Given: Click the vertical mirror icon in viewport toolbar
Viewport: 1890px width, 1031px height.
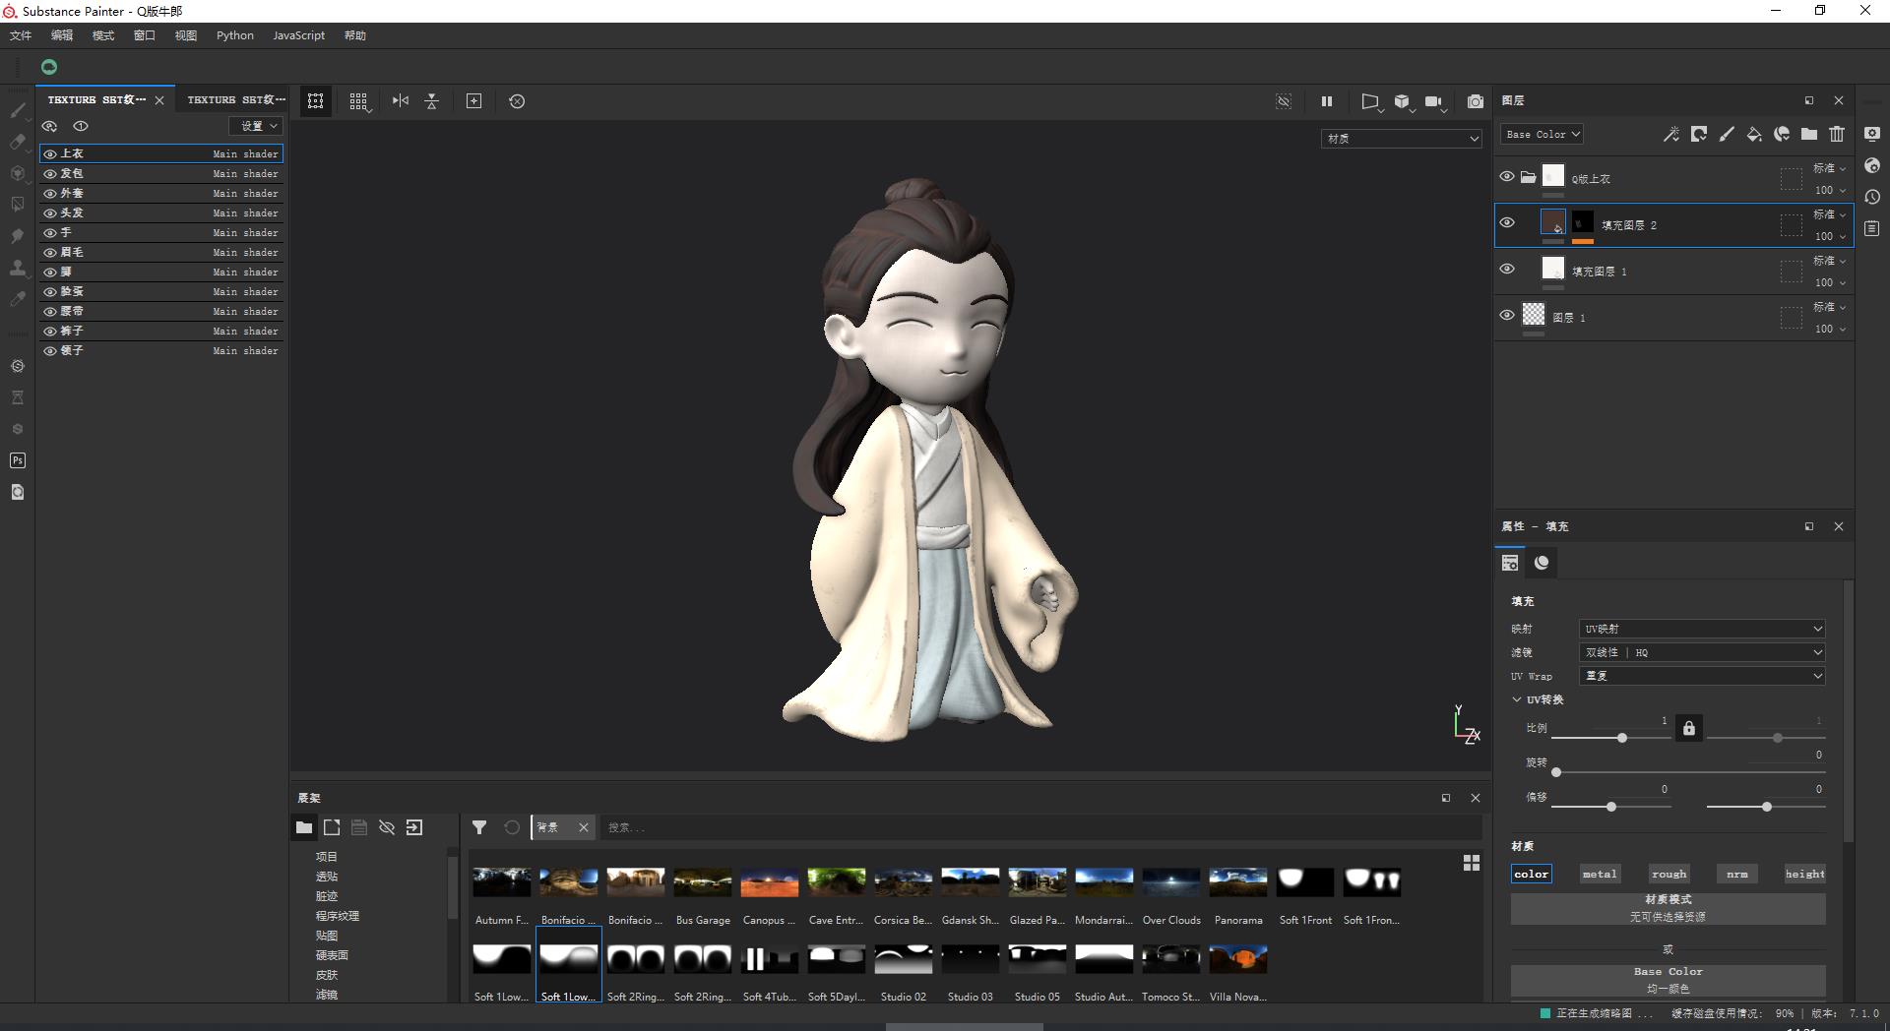Looking at the screenshot, I should [x=431, y=100].
